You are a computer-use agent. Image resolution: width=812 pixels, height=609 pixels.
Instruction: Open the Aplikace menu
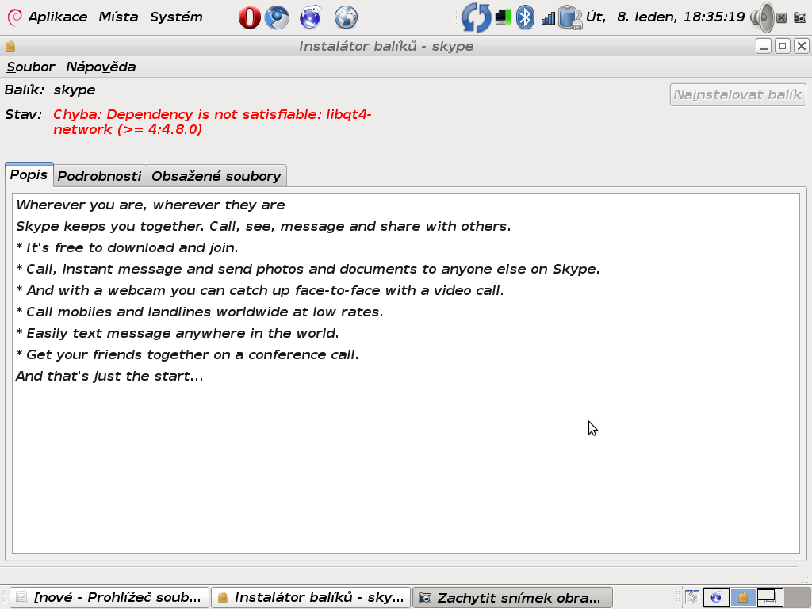coord(57,17)
